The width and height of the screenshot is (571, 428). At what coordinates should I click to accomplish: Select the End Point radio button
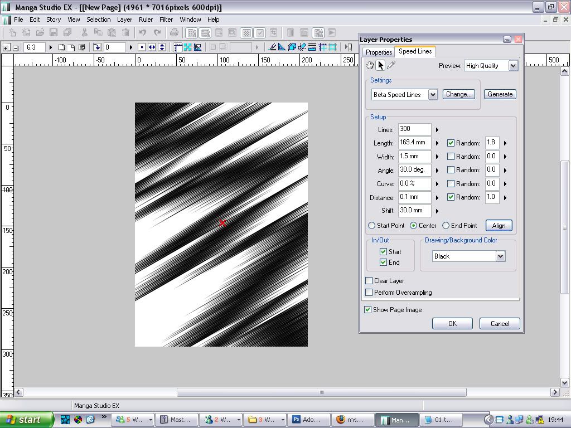pyautogui.click(x=446, y=226)
